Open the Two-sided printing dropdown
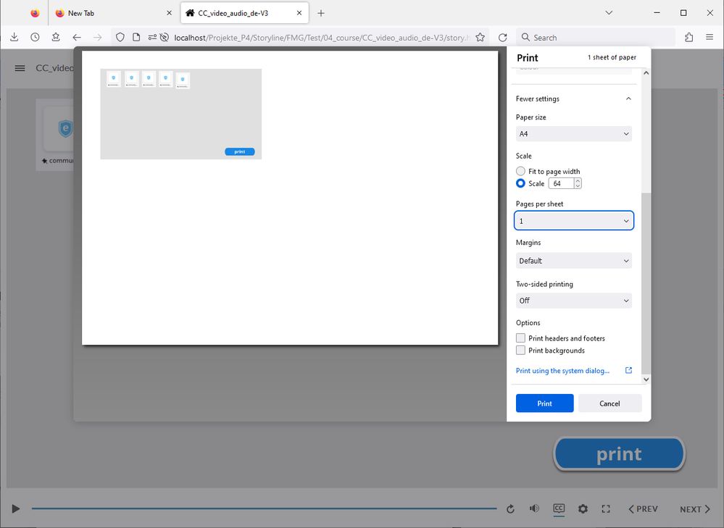 pyautogui.click(x=573, y=301)
